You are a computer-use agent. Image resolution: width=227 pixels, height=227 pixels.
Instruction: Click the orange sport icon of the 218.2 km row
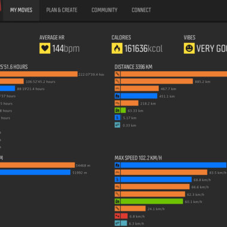click(x=117, y=103)
